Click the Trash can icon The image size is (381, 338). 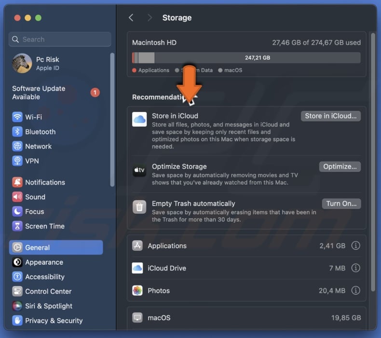click(x=139, y=207)
